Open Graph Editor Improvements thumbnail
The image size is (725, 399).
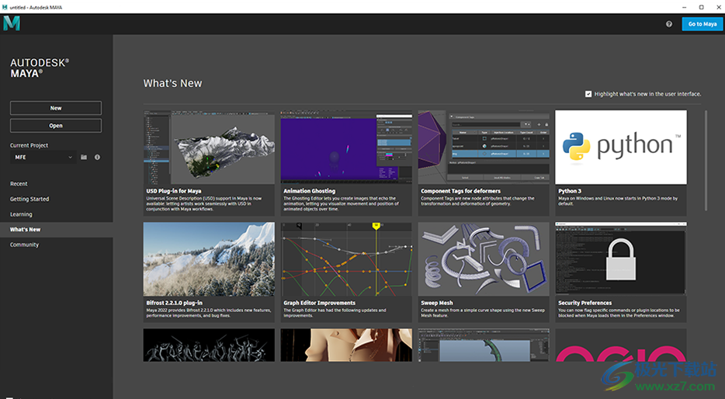346,259
